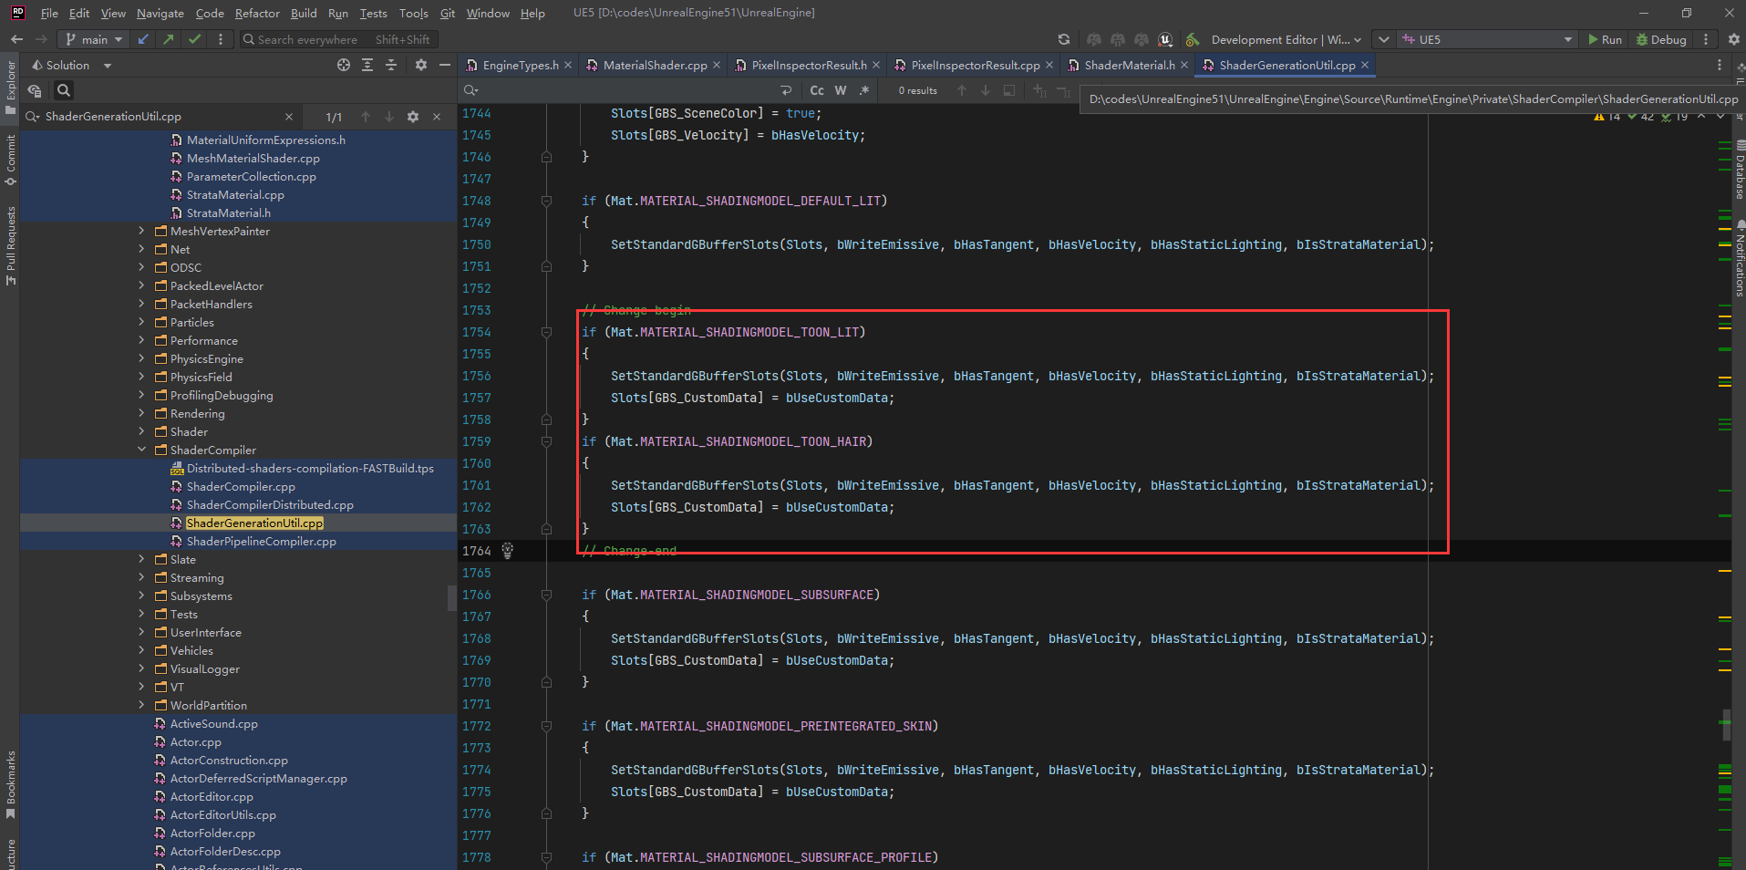1746x870 pixels.
Task: Open the main branch dropdown
Action: coord(92,39)
